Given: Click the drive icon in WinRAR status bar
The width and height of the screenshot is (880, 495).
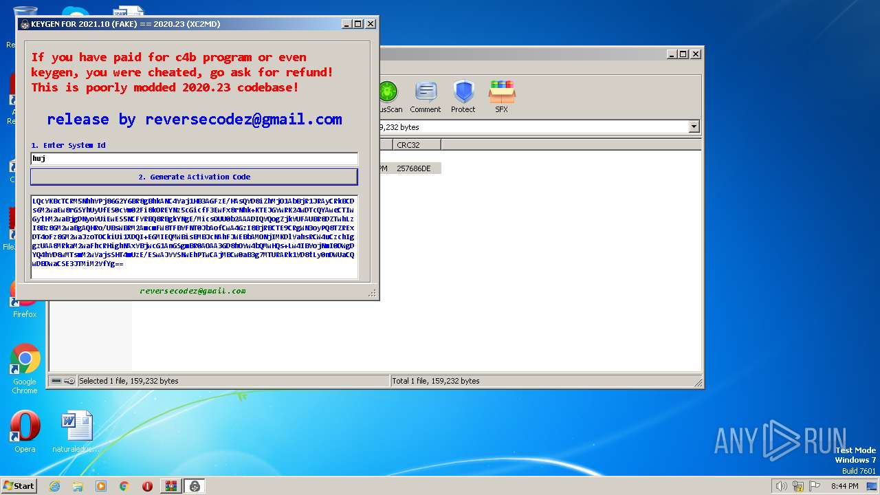Looking at the screenshot, I should tap(56, 381).
